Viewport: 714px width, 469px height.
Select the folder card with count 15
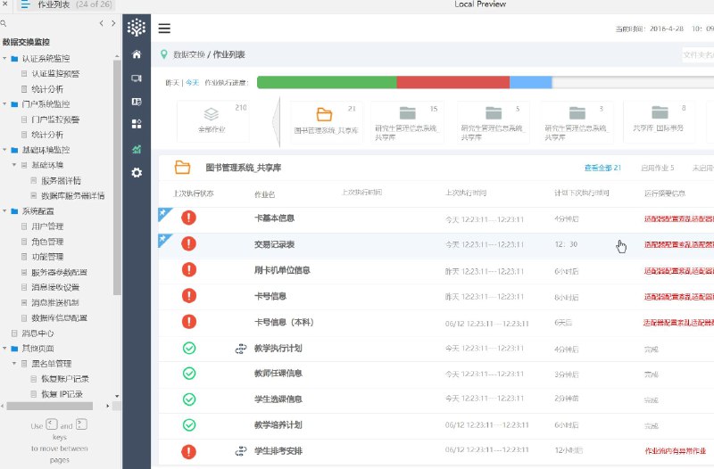pos(407,122)
